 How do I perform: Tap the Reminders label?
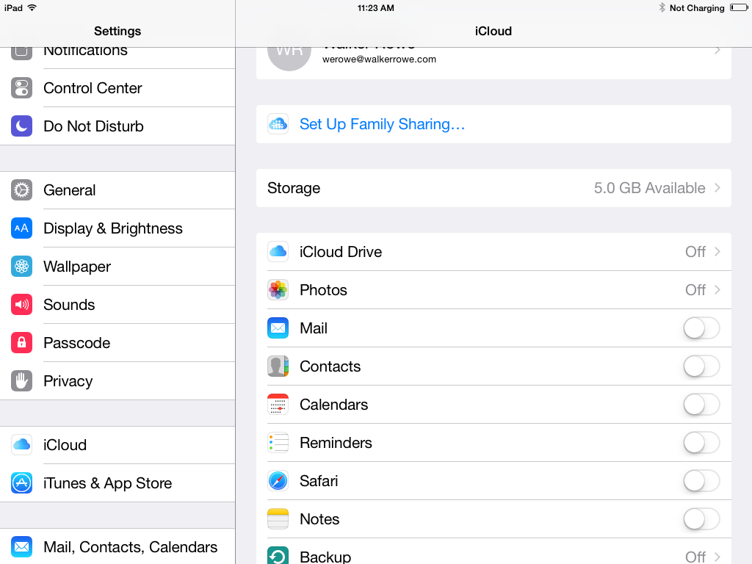point(336,443)
